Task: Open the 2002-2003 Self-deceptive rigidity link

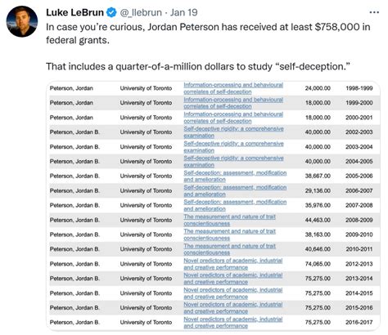Action: tap(233, 132)
